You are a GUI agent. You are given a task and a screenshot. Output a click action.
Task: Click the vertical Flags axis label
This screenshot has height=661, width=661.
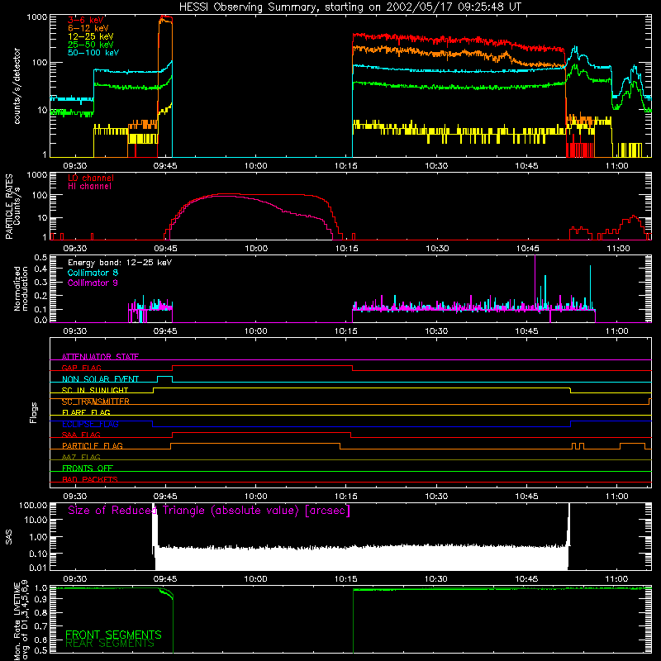pyautogui.click(x=34, y=412)
